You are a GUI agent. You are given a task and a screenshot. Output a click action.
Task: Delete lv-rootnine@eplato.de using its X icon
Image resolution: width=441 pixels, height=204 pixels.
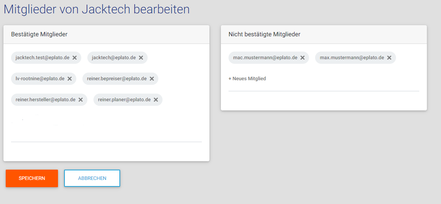click(70, 79)
